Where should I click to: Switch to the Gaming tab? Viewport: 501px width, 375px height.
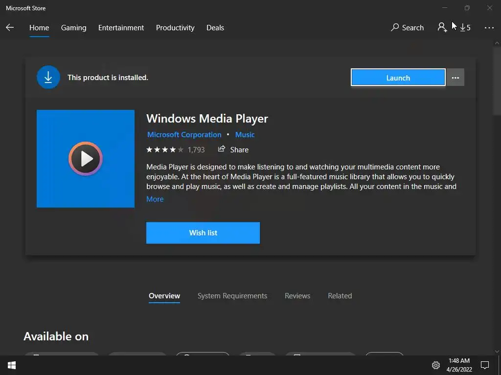pos(73,28)
